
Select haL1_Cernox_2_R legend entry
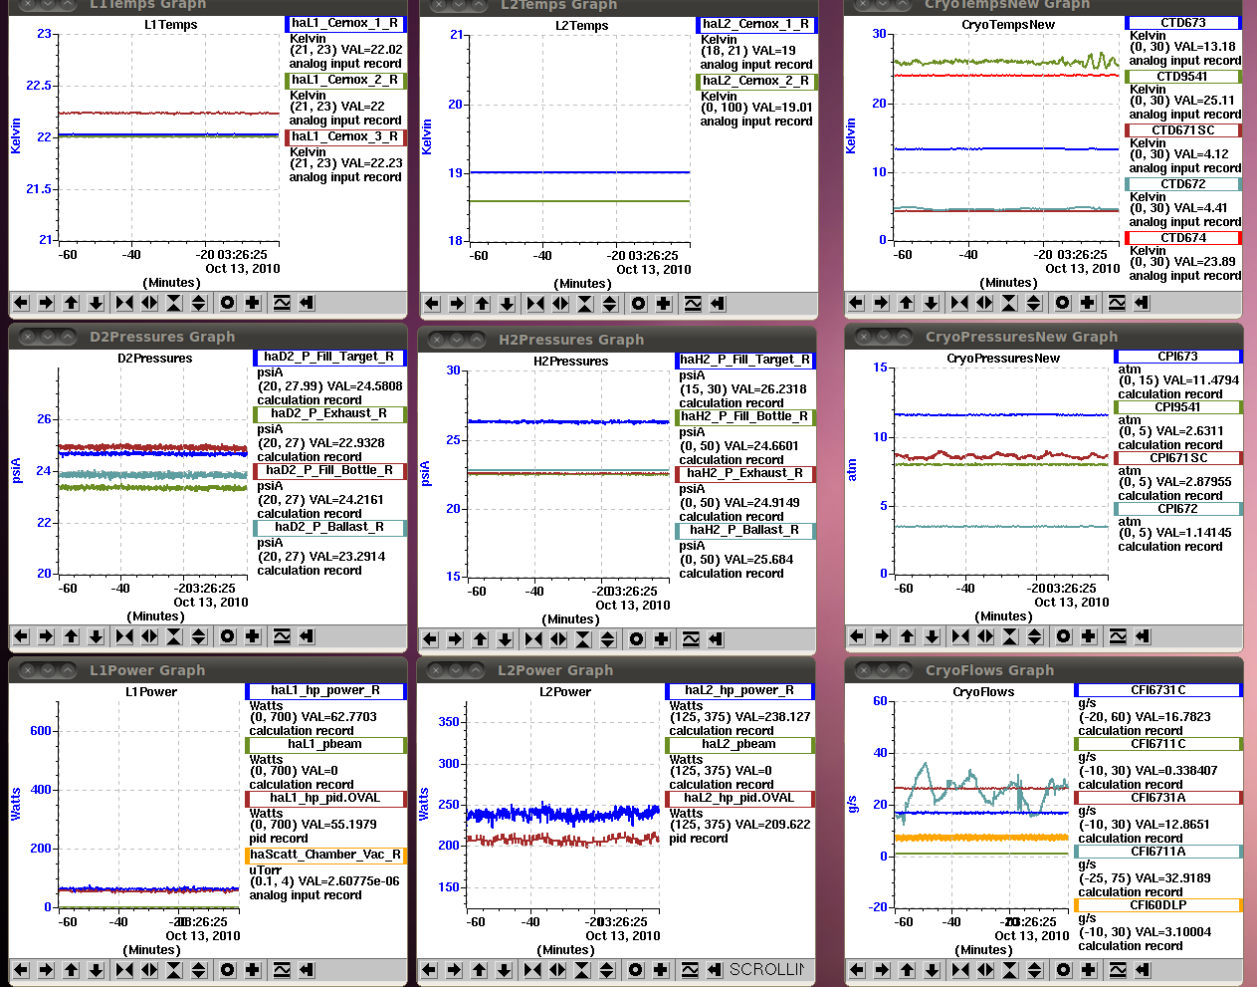pos(345,81)
